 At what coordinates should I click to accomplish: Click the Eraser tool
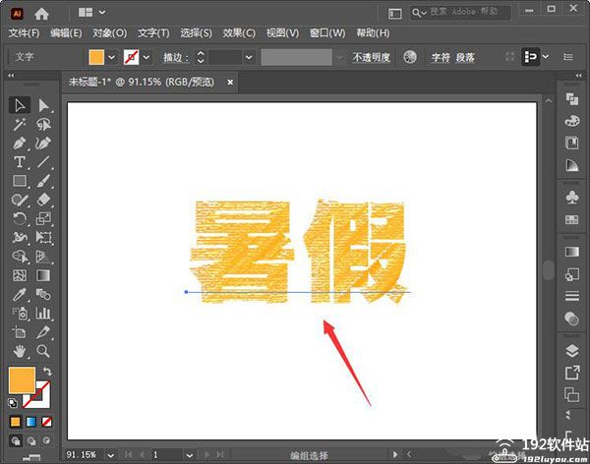click(43, 200)
